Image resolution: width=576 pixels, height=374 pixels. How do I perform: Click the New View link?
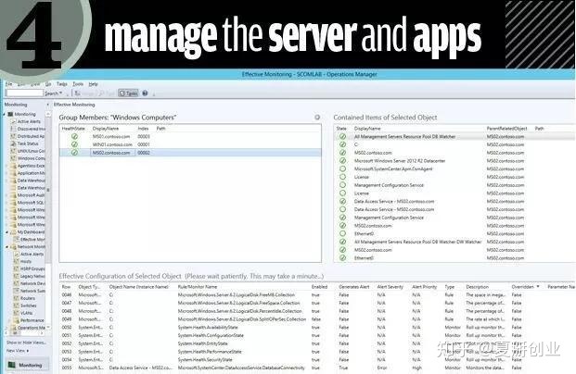coord(15,351)
